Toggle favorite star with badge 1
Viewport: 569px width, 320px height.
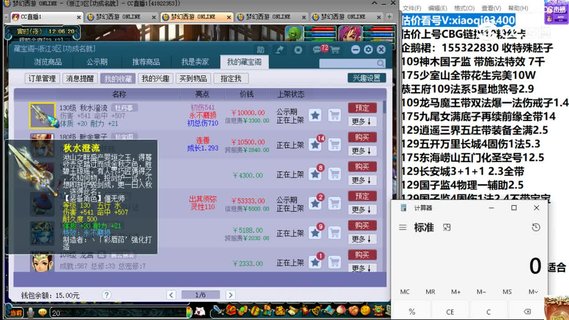pyautogui.click(x=315, y=262)
